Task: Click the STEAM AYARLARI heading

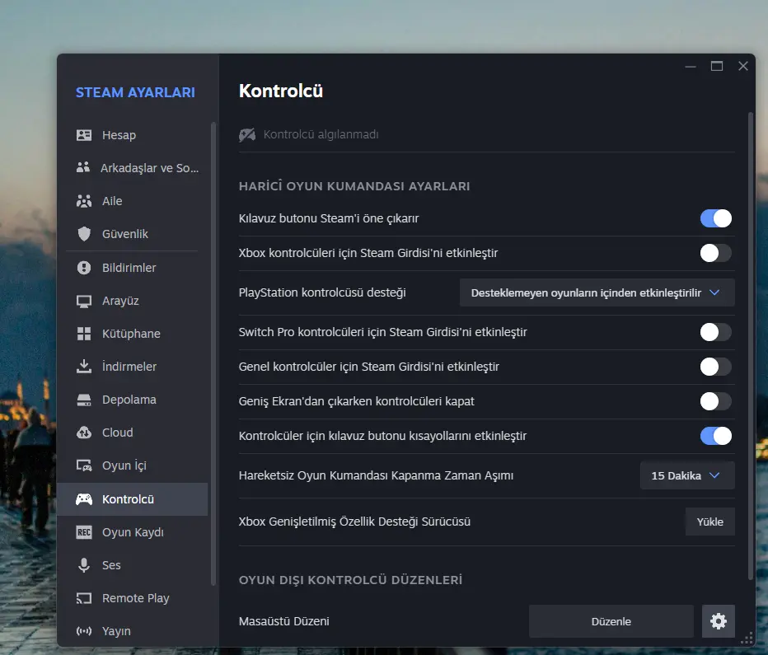Action: tap(135, 92)
